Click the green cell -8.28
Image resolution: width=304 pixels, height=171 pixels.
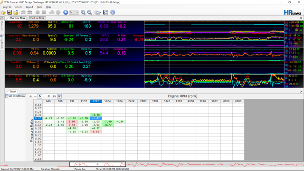96,115
